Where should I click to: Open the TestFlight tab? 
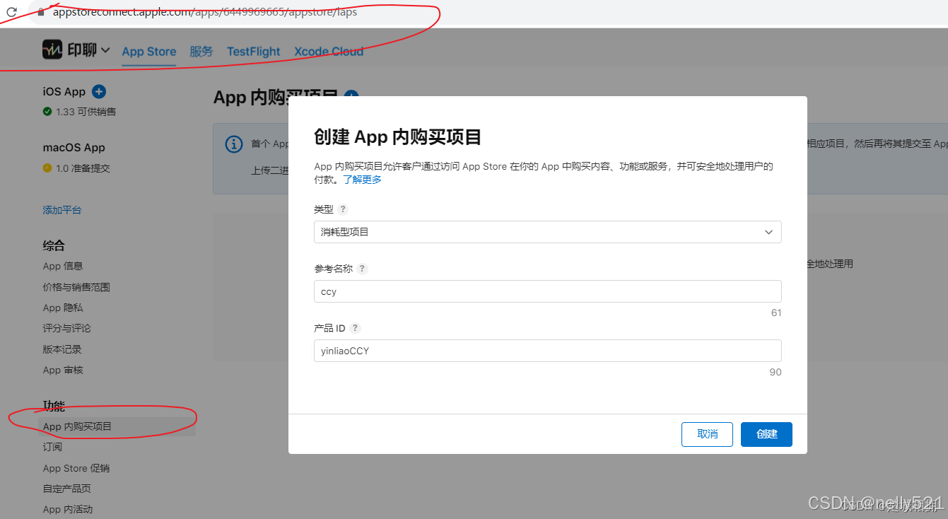coord(253,52)
